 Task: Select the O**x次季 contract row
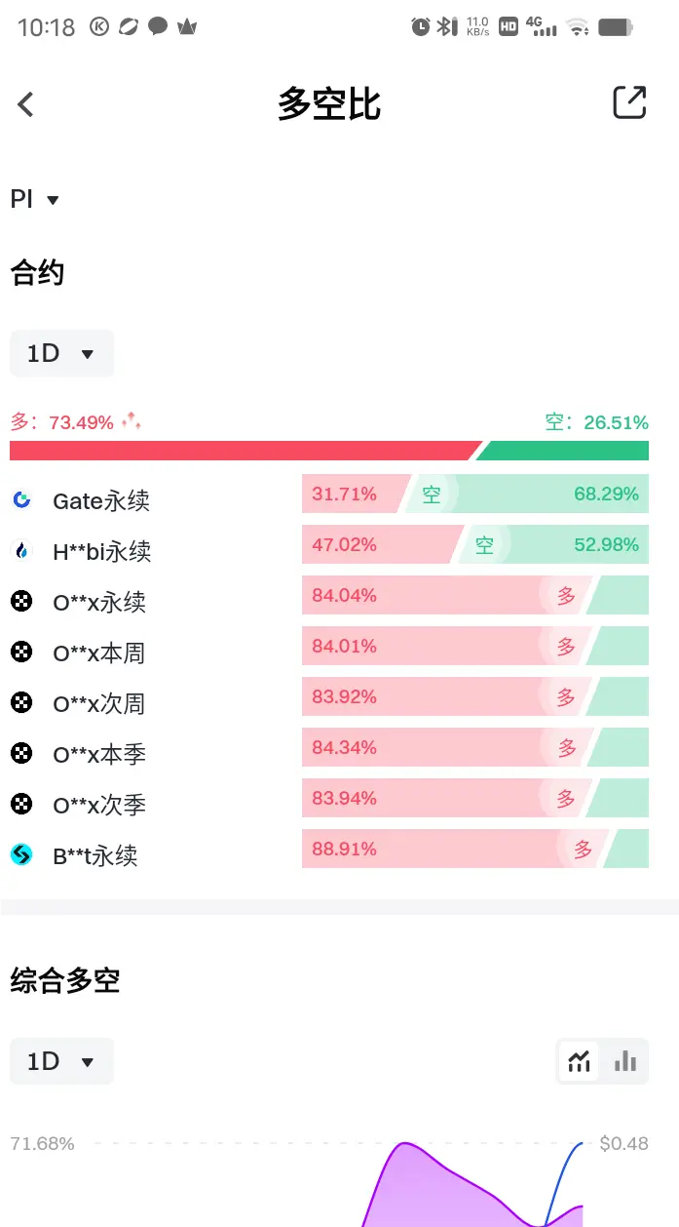click(329, 805)
